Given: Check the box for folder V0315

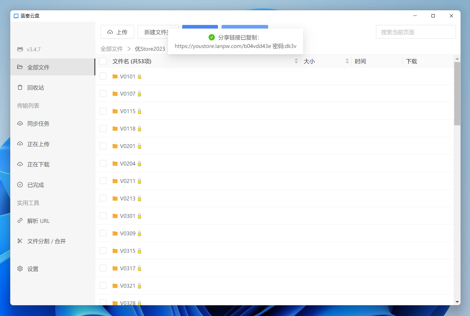Looking at the screenshot, I should click(x=103, y=251).
